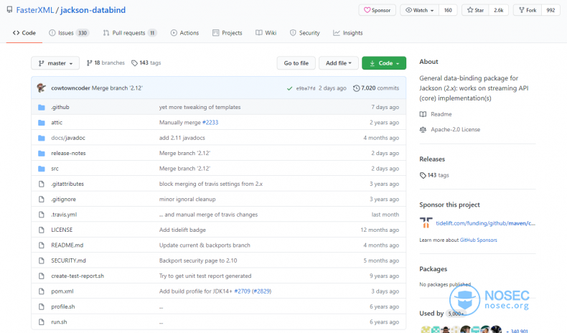Viewport: 567px width, 333px height.
Task: Open the jackson-databind repository link
Action: (93, 10)
